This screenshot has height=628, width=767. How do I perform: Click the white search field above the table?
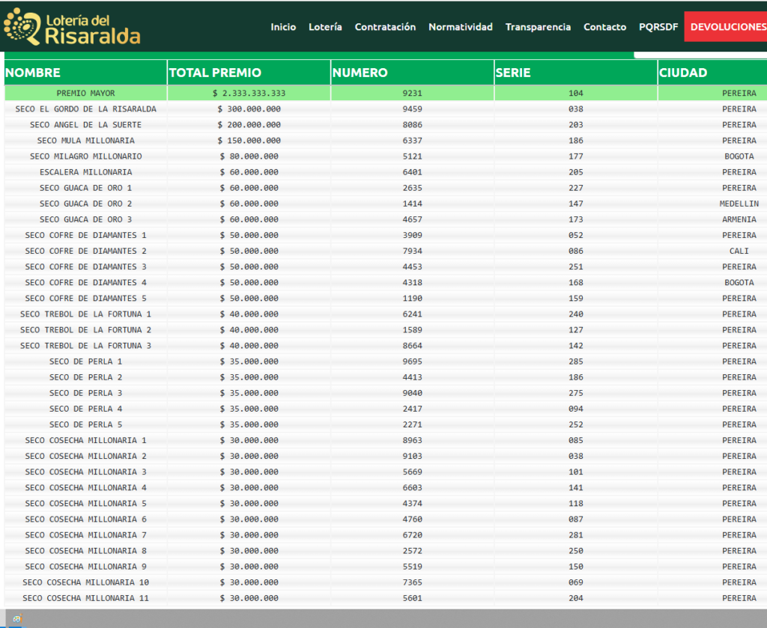click(x=700, y=55)
